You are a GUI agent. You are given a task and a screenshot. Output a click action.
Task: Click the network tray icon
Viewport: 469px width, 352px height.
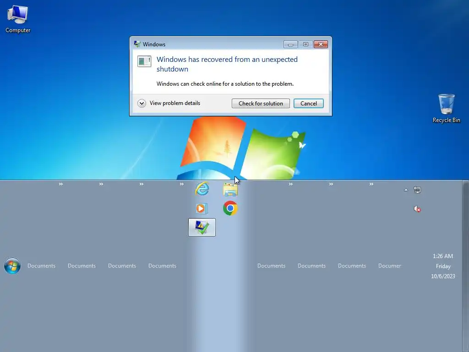(x=417, y=190)
